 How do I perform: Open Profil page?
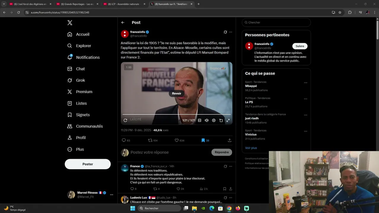(x=76, y=138)
